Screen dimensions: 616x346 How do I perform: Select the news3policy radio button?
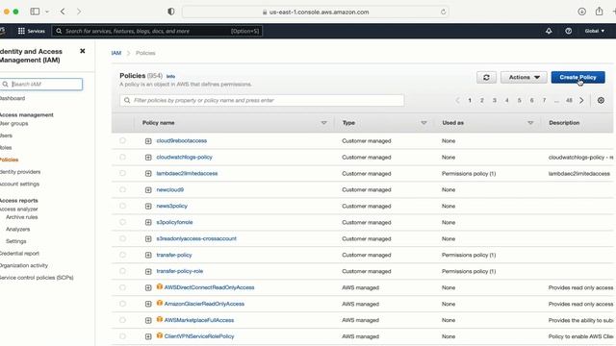[x=122, y=206]
